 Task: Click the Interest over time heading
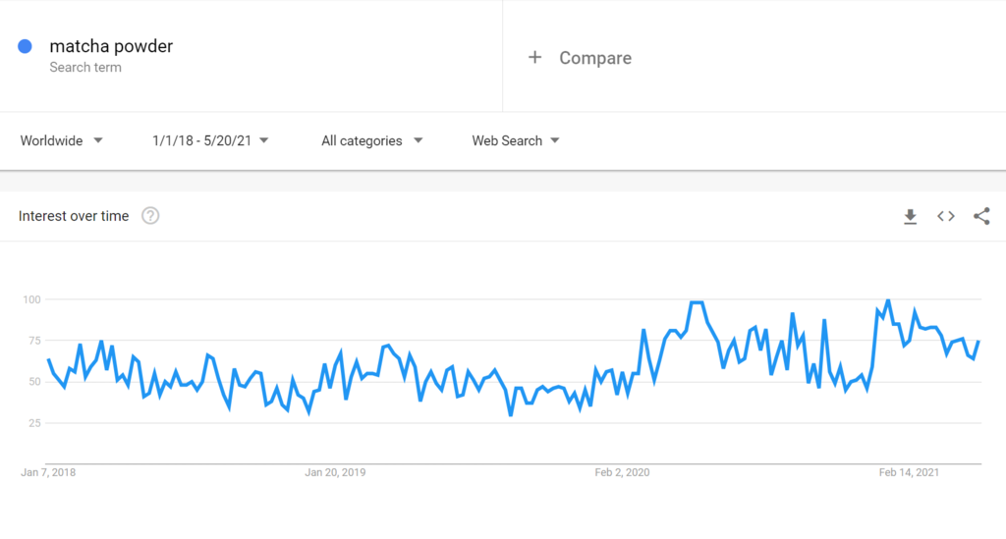pos(74,216)
